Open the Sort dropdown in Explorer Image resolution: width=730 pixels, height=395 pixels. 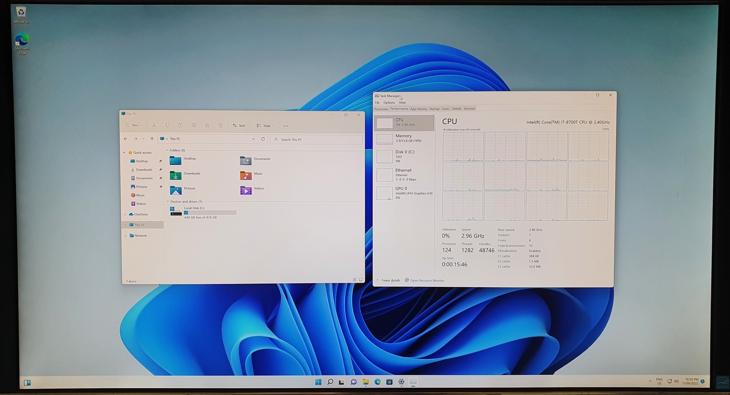click(241, 126)
